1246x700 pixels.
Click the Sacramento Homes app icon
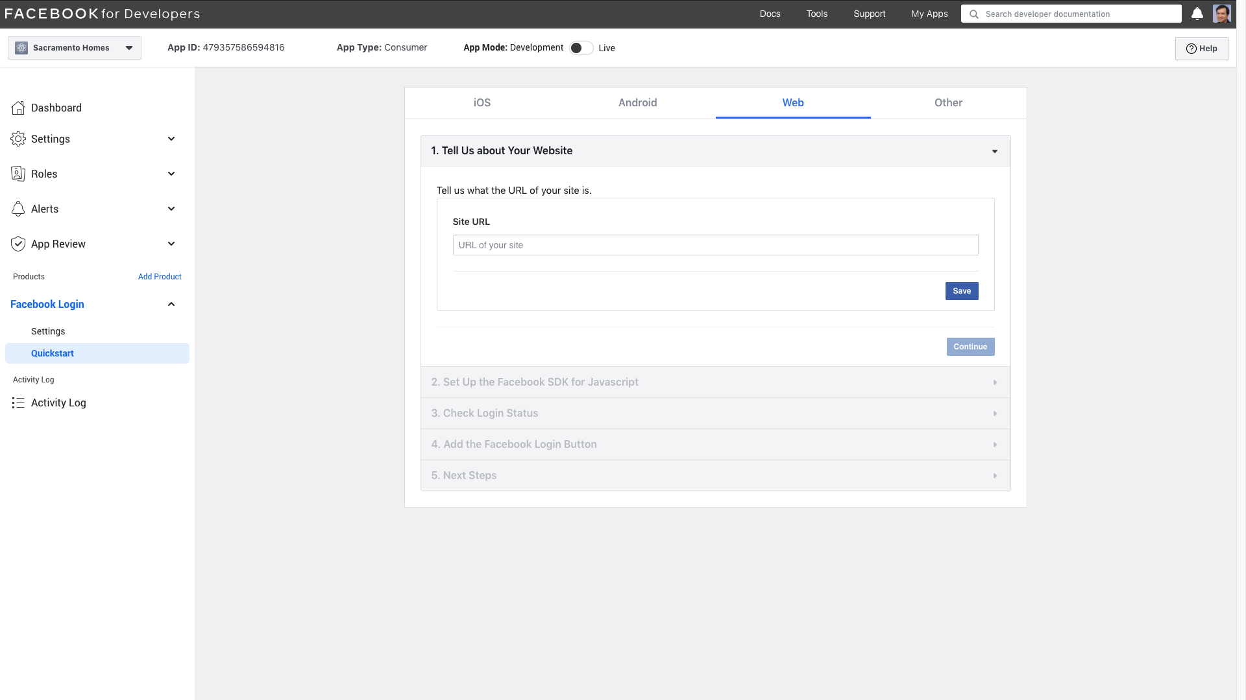[21, 48]
